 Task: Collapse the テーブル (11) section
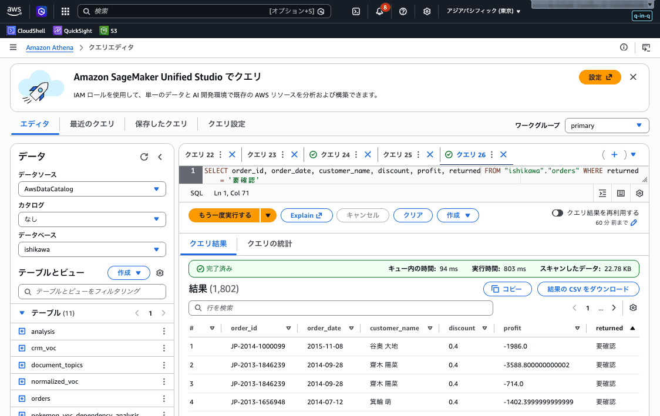[22, 313]
